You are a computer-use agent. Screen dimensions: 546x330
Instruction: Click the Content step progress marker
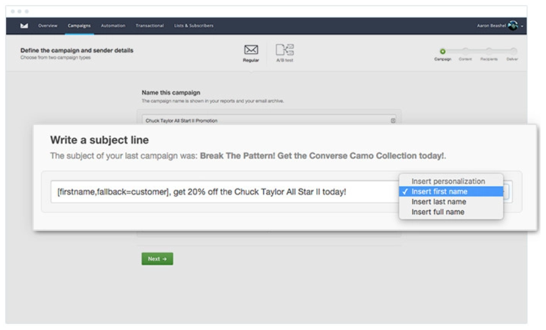click(465, 51)
